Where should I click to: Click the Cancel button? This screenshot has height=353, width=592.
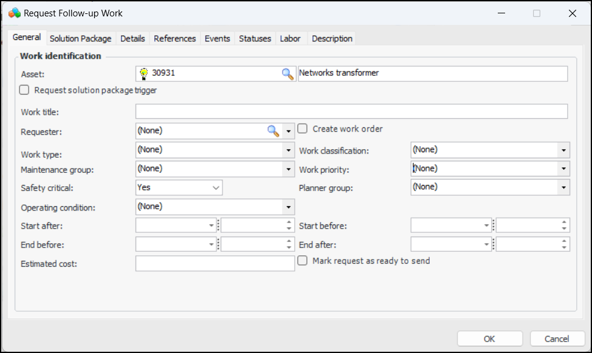coord(557,338)
